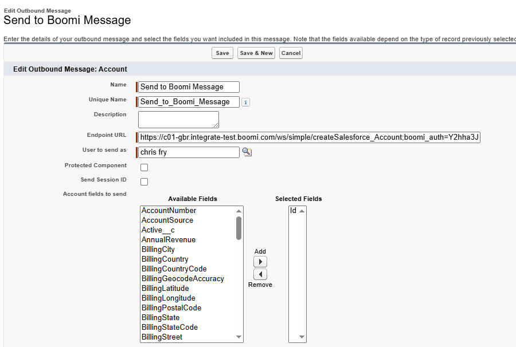Image resolution: width=516 pixels, height=347 pixels.
Task: Click Selected Fields scroll down arrow
Action: pos(302,337)
